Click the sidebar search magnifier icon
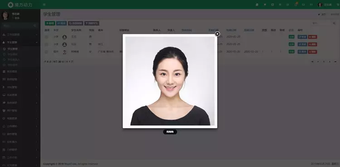 tap(35, 26)
